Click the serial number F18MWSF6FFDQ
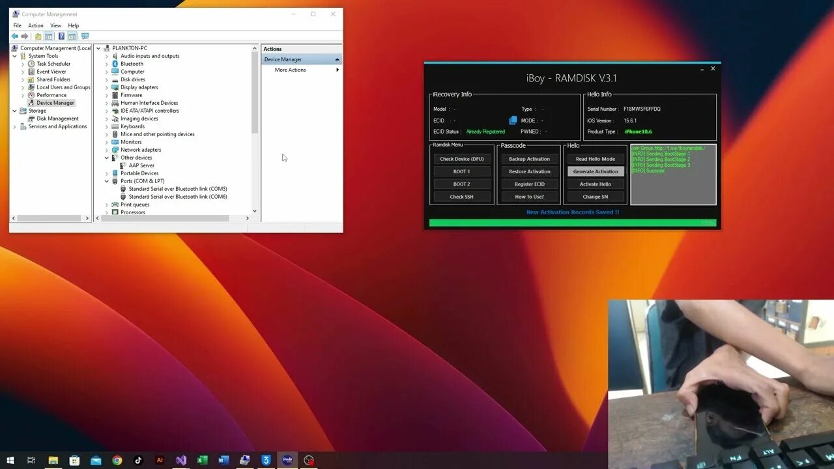834x469 pixels. point(642,109)
